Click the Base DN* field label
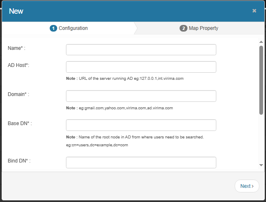The height and width of the screenshot is (202, 266). (x=20, y=123)
